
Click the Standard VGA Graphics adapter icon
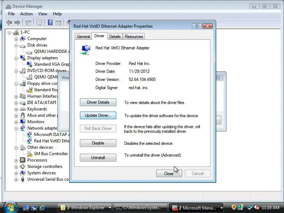click(29, 64)
